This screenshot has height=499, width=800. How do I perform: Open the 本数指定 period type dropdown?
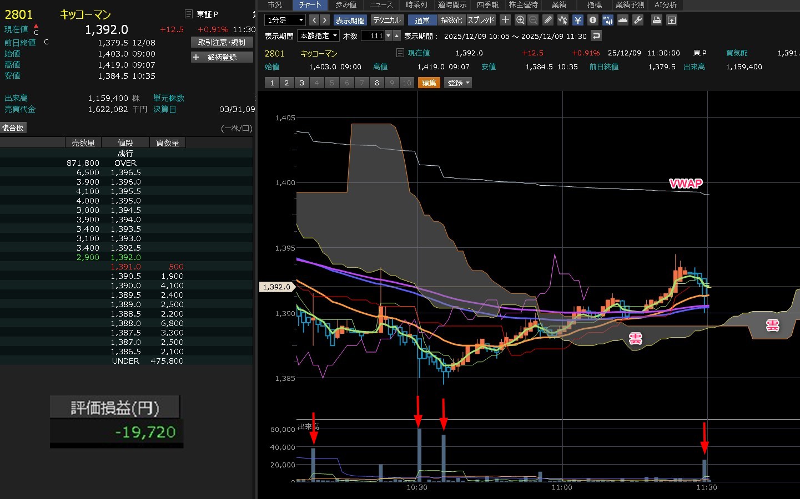(x=319, y=35)
